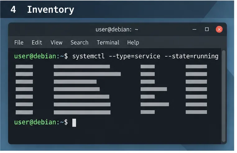The image size is (237, 153).
Task: Click the 'user@debian: ~' window title
Action: click(x=117, y=29)
